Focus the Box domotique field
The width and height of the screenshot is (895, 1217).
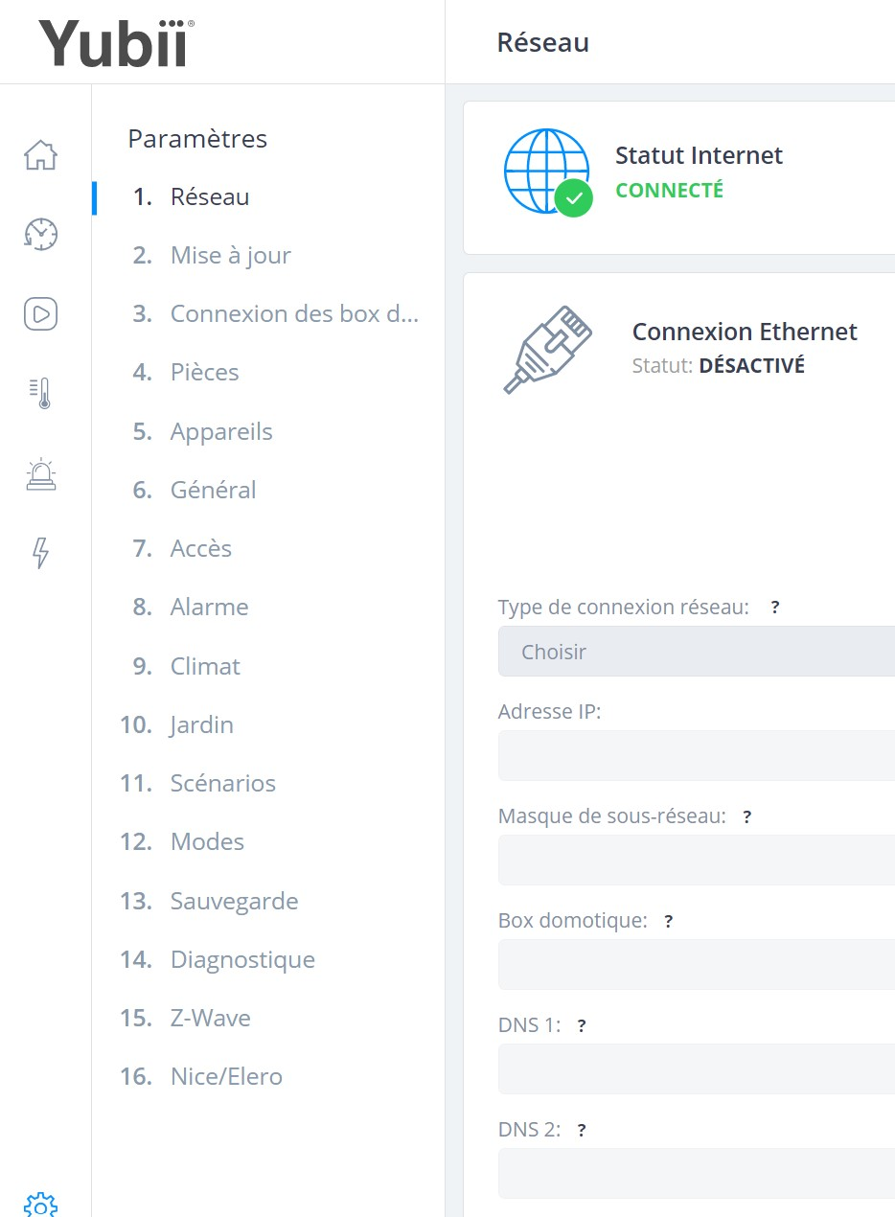(x=697, y=964)
